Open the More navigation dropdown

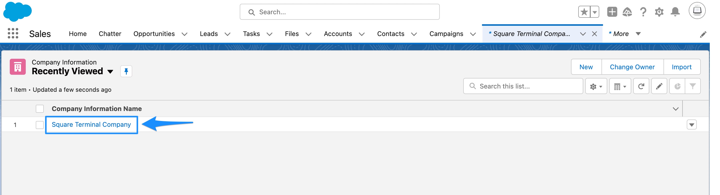tap(624, 34)
